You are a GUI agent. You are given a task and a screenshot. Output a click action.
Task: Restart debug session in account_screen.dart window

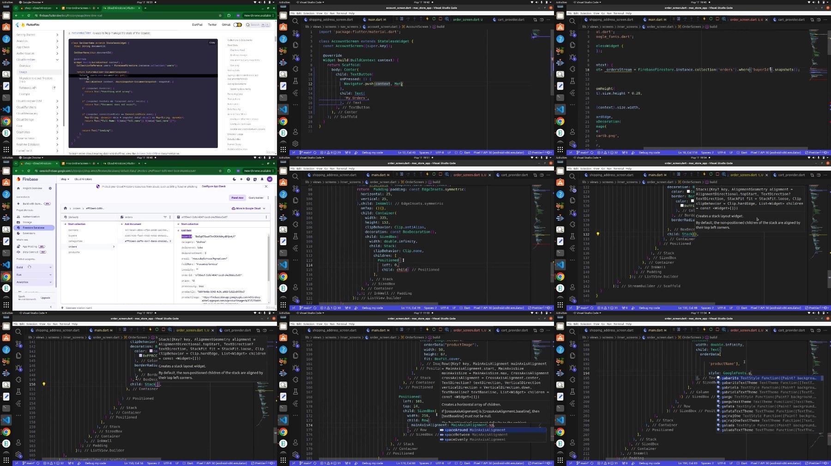point(434,19)
